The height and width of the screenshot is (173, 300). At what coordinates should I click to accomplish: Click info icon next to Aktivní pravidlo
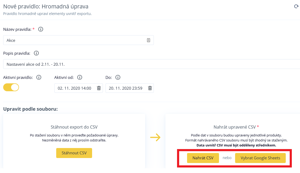click(x=39, y=77)
